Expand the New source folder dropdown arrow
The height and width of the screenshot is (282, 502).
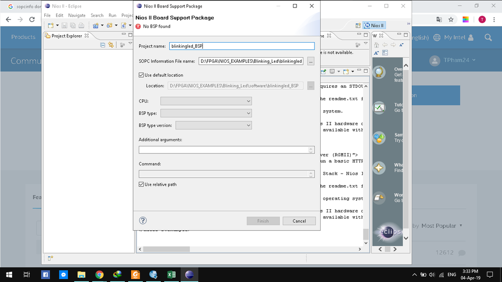tap(116, 26)
